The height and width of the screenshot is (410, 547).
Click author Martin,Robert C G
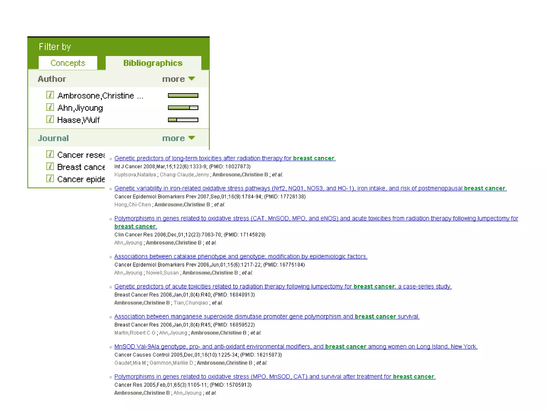[x=135, y=333]
